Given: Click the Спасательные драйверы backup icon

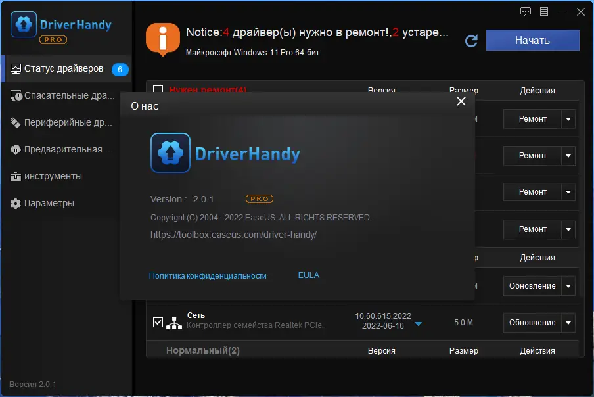Looking at the screenshot, I should 16,96.
